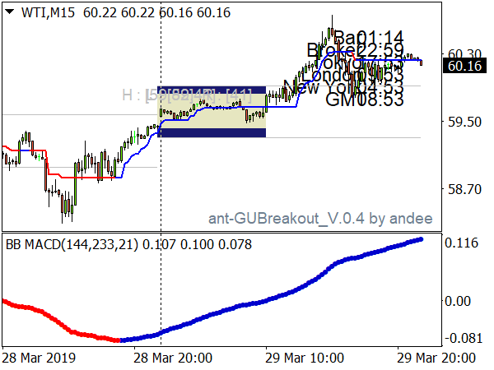Click the 58.70 price axis label
The height and width of the screenshot is (370, 494).
point(464,189)
